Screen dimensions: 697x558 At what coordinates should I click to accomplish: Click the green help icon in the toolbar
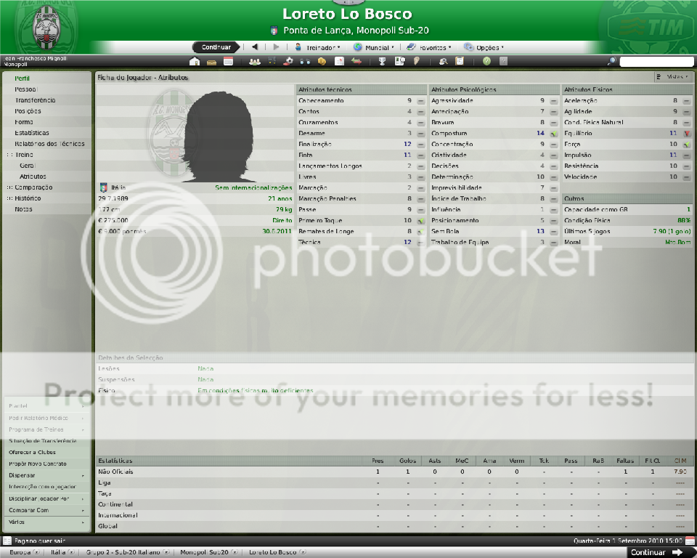[x=486, y=62]
